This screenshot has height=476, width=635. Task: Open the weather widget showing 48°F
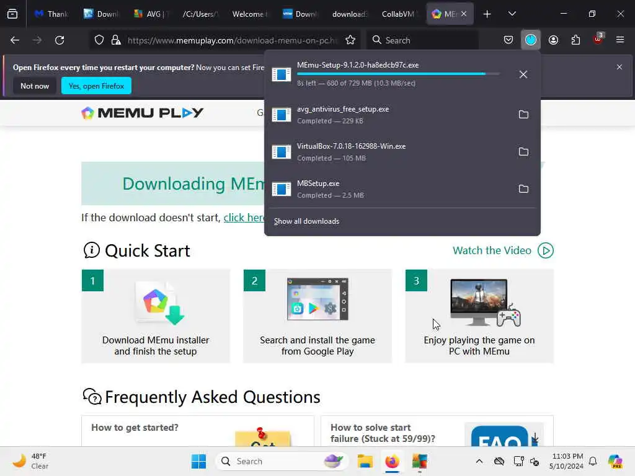[30, 461]
